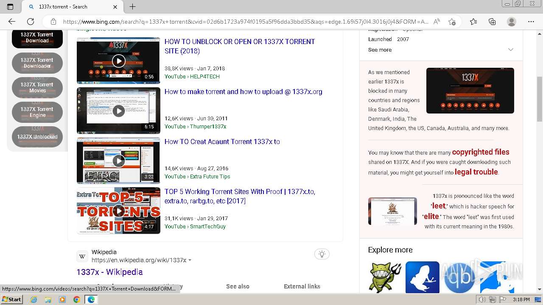This screenshot has width=543, height=305.
Task: Open browser Collections
Action: [x=492, y=22]
